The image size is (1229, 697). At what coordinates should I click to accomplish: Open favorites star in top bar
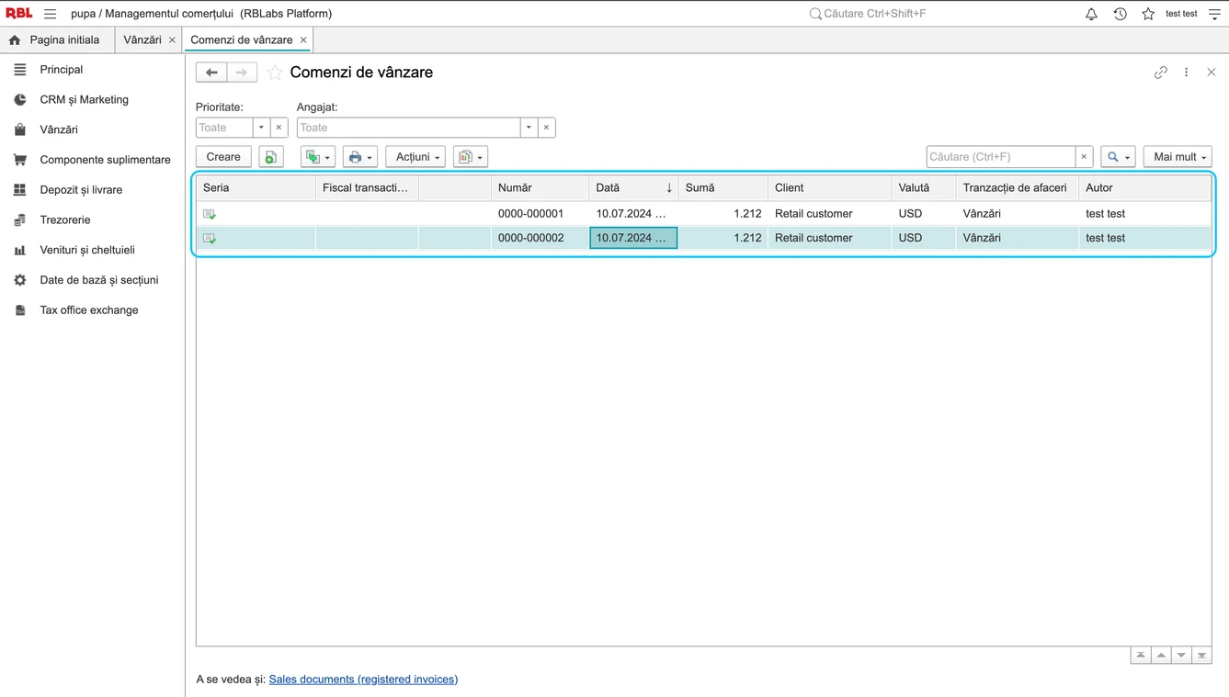[1148, 14]
